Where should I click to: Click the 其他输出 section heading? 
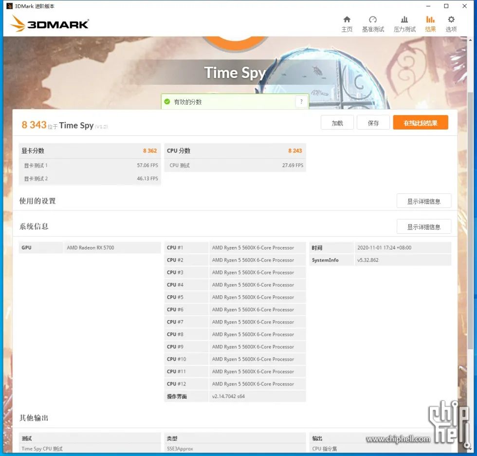(34, 418)
